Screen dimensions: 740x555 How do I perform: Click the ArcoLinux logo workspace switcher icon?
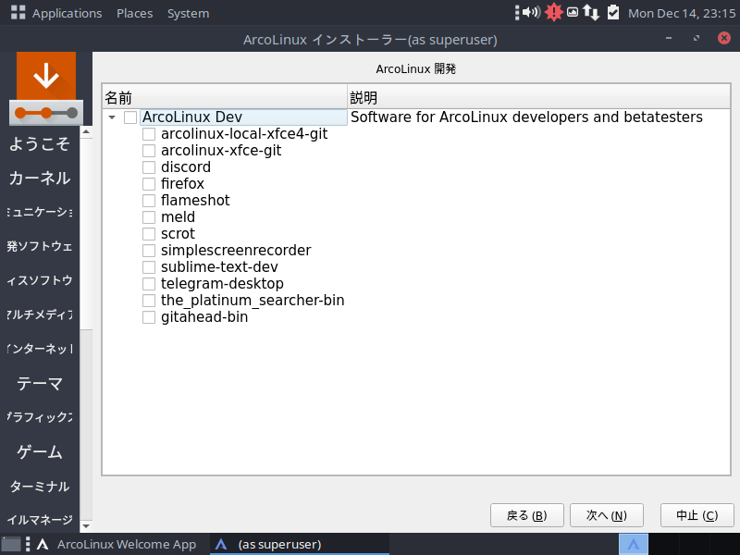634,544
